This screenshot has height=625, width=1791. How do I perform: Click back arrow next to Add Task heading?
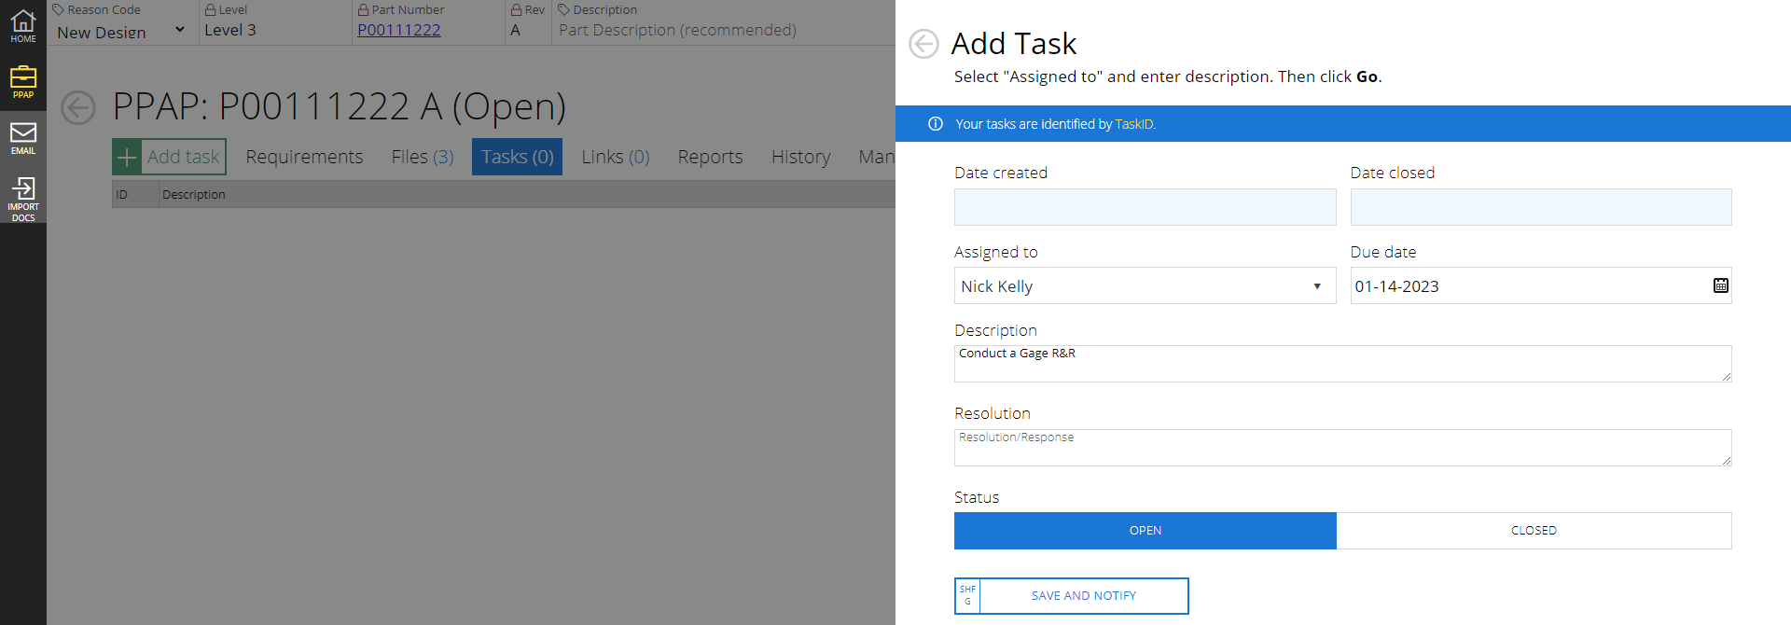pyautogui.click(x=923, y=44)
